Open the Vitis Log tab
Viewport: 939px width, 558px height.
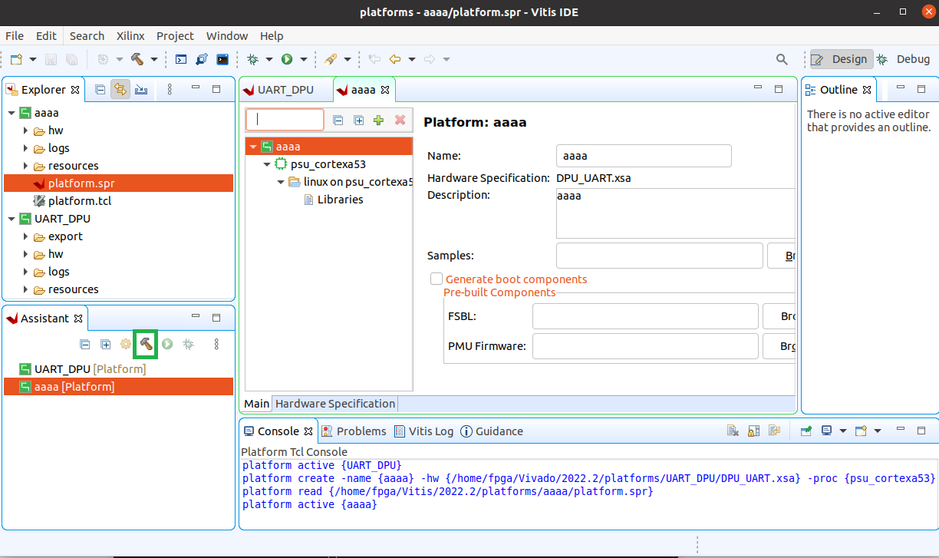(424, 431)
